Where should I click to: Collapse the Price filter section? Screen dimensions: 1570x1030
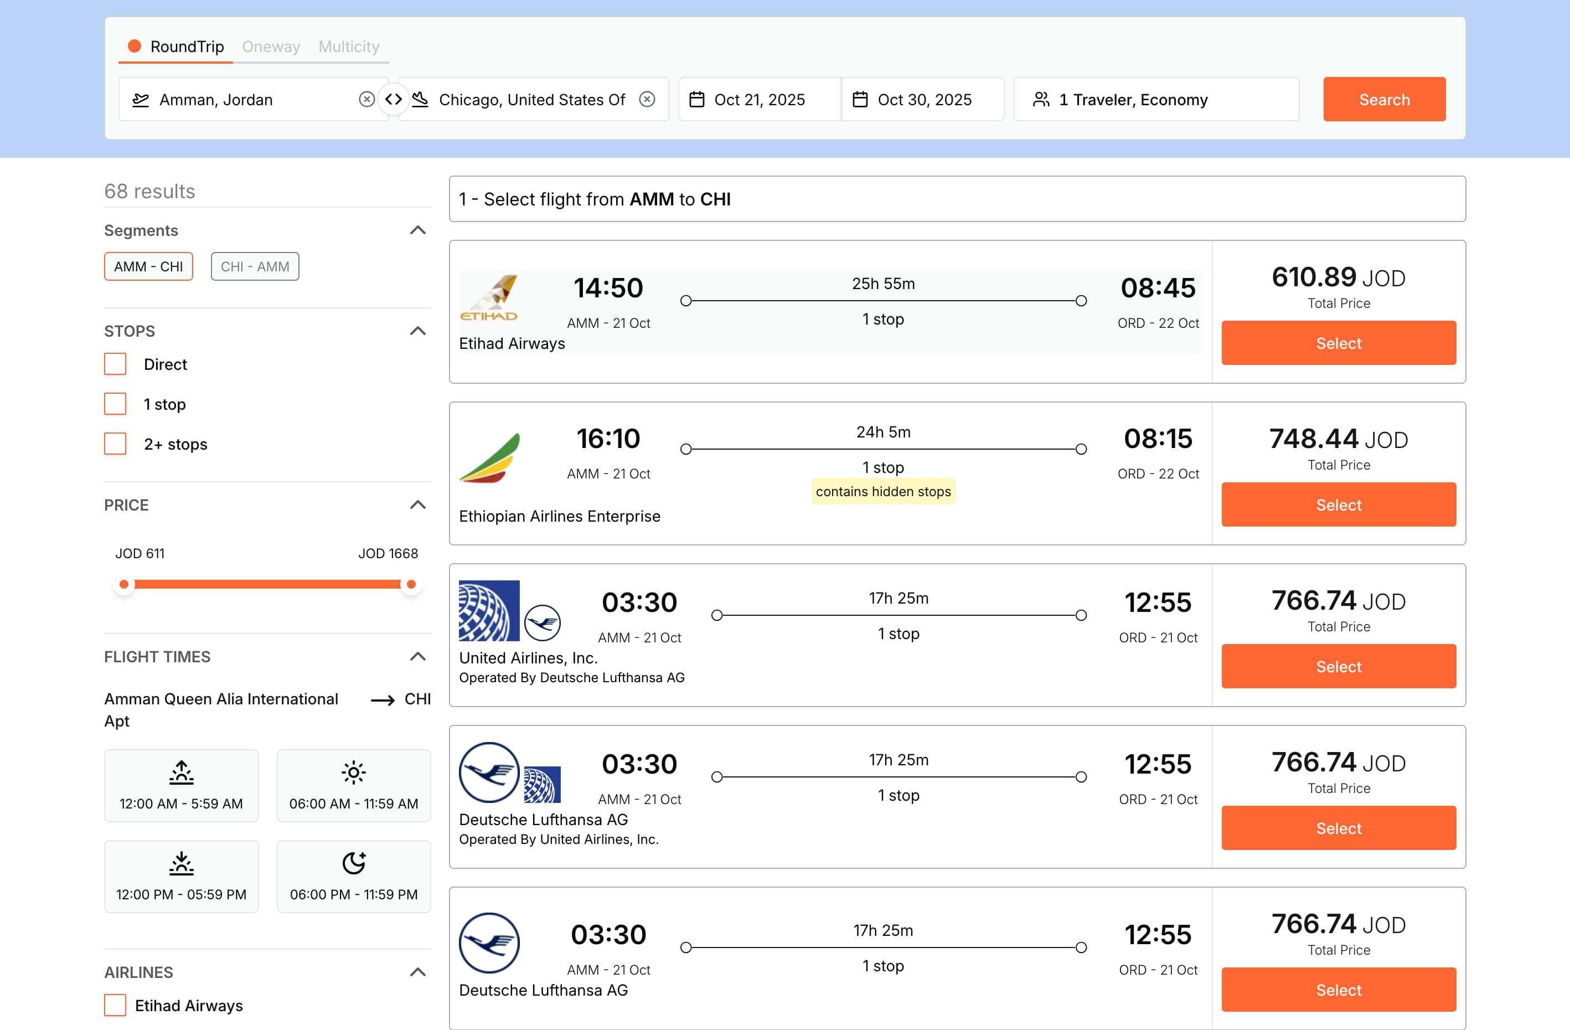(417, 505)
